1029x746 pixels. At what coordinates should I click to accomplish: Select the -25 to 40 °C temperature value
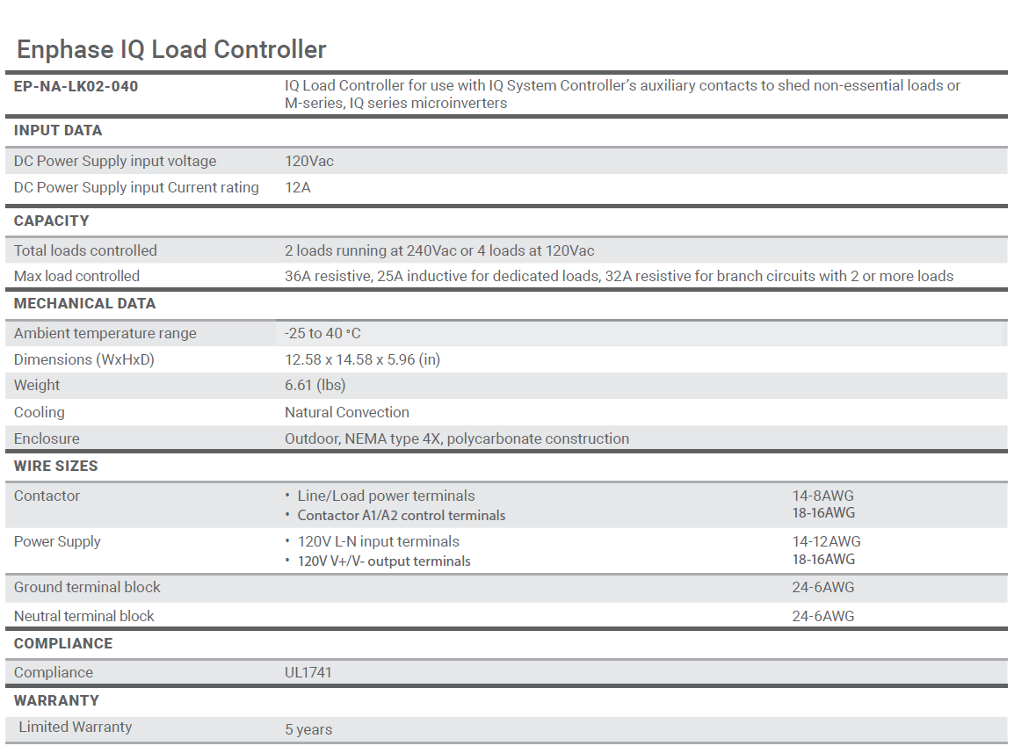322,333
